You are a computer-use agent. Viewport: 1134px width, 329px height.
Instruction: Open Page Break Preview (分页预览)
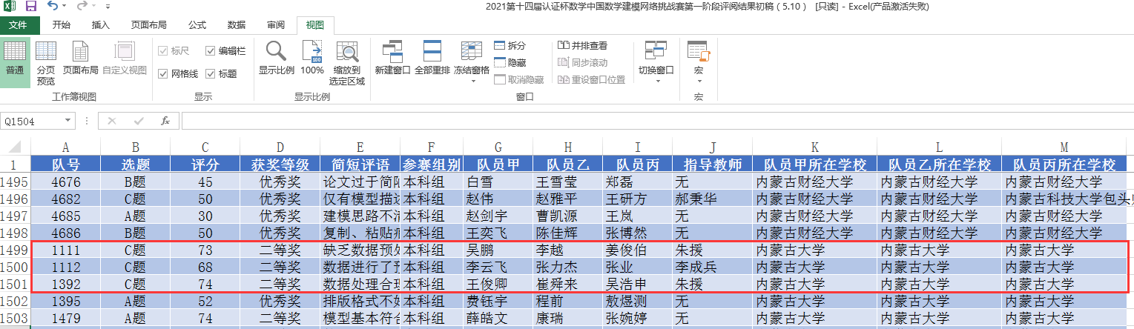(46, 59)
